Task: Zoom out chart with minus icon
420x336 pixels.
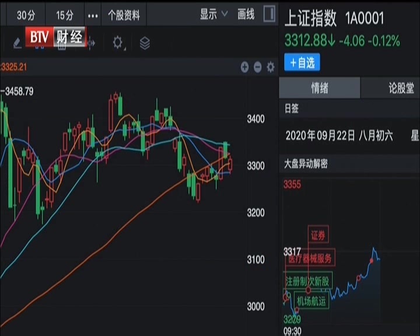Action: pyautogui.click(x=258, y=67)
